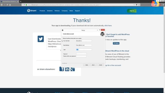The image size is (165, 93).
Task: Close the Download Bitnami WordPress tab
Action: pos(18,2)
